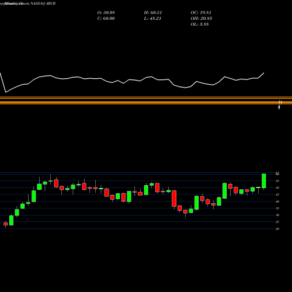292x292 pixels.
Task: Select the high value 'H: 60.51'
Action: coord(153,12)
